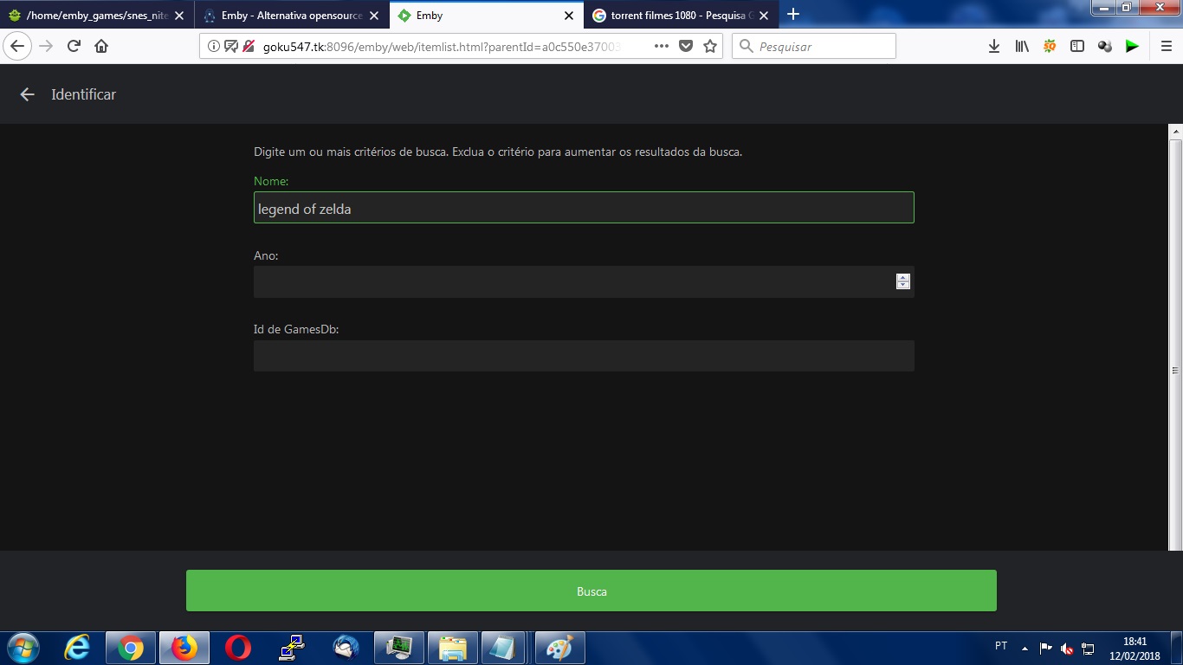Viewport: 1183px width, 665px height.
Task: Open the Firefox downloads panel
Action: [x=994, y=47]
